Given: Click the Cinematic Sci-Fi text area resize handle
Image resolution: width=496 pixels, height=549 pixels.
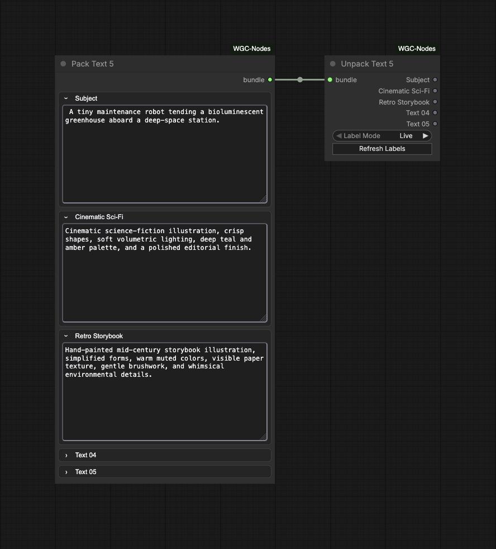Looking at the screenshot, I should click(x=264, y=318).
